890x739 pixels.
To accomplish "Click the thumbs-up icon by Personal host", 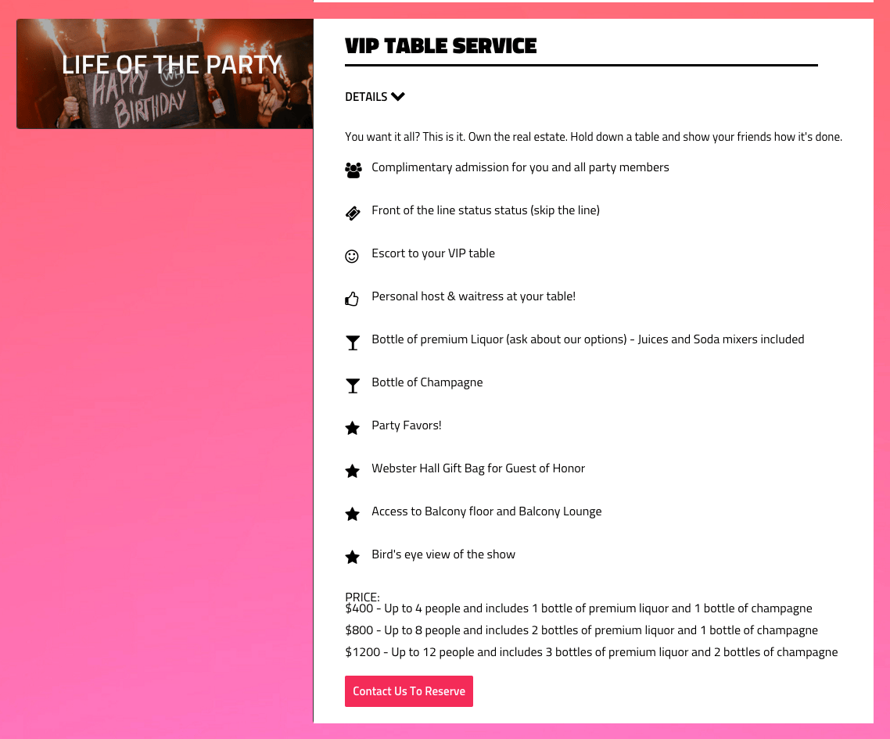I will point(352,299).
